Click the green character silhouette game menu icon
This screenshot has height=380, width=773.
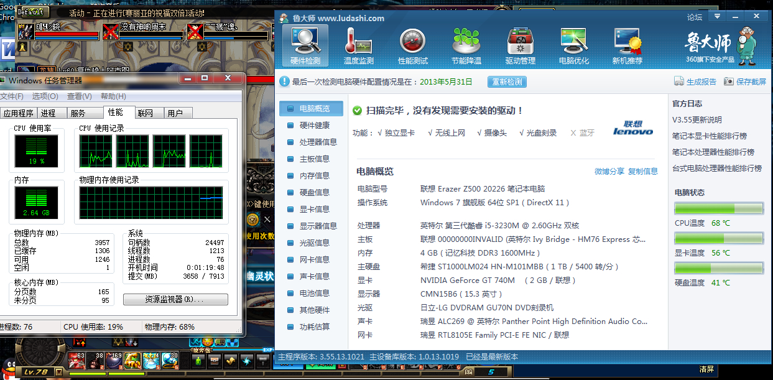click(199, 360)
